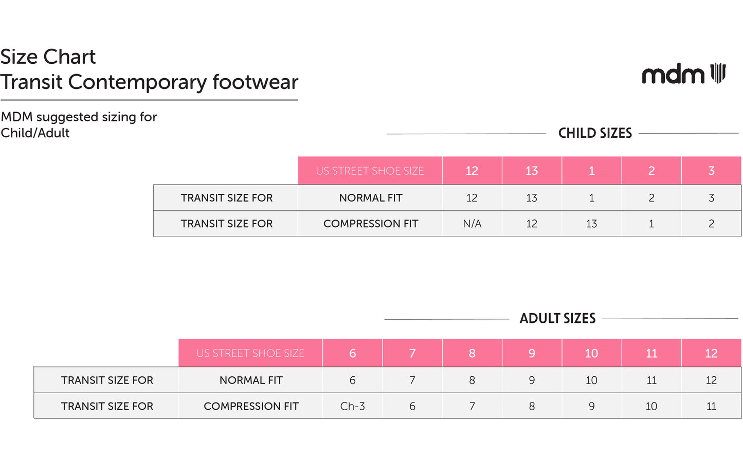
Task: Click NORMAL FIT label in the adult table
Action: click(x=251, y=380)
